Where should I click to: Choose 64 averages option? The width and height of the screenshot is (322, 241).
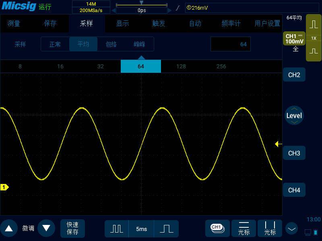141,66
